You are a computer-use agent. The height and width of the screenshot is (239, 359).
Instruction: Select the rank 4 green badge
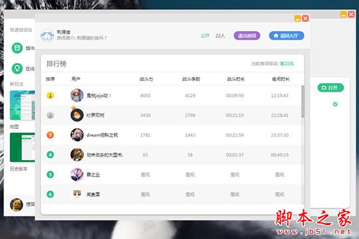click(x=50, y=155)
